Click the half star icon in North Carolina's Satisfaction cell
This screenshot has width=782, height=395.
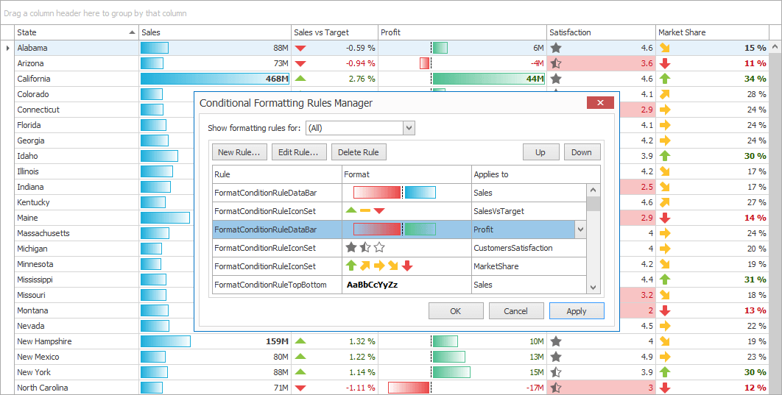(x=556, y=388)
